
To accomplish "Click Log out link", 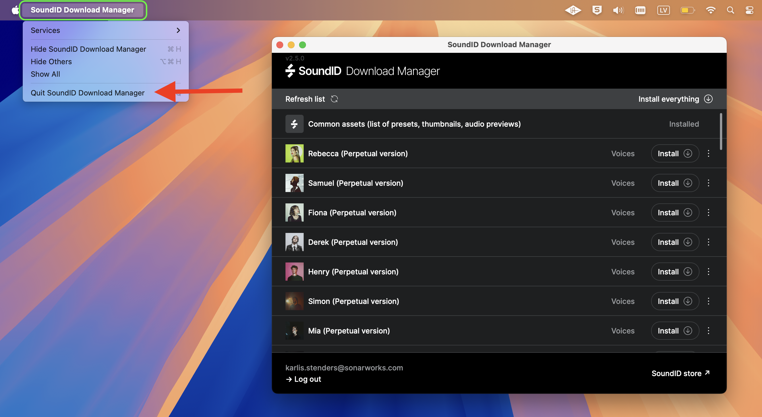I will click(303, 379).
